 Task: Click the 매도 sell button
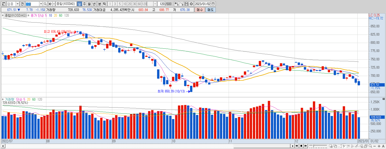coord(211,10)
